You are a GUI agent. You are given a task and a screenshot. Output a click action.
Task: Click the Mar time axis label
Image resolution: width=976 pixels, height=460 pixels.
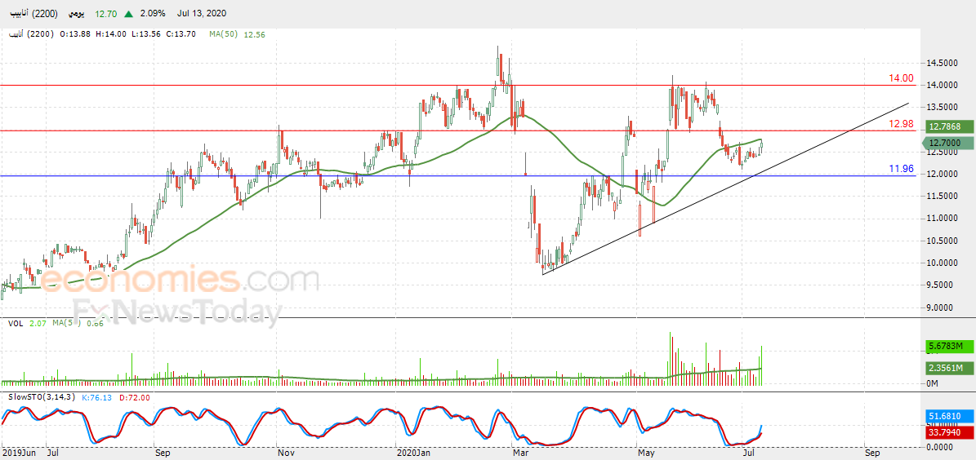(x=520, y=453)
